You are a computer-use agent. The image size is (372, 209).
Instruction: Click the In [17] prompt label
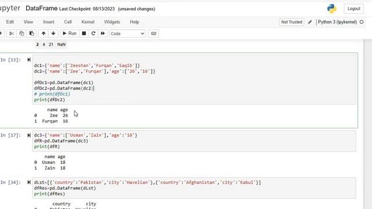10,135
